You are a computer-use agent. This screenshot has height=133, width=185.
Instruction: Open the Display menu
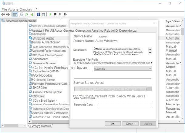(26, 9)
